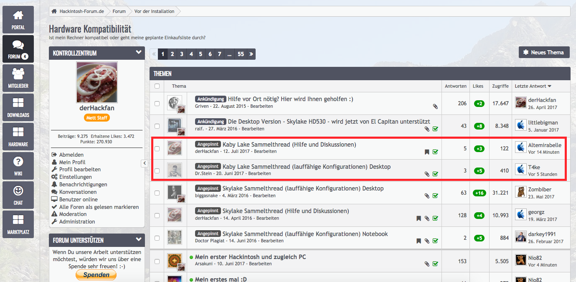Open 'Mein erster Hackintosh und zugleich PC' thread

tap(250, 257)
